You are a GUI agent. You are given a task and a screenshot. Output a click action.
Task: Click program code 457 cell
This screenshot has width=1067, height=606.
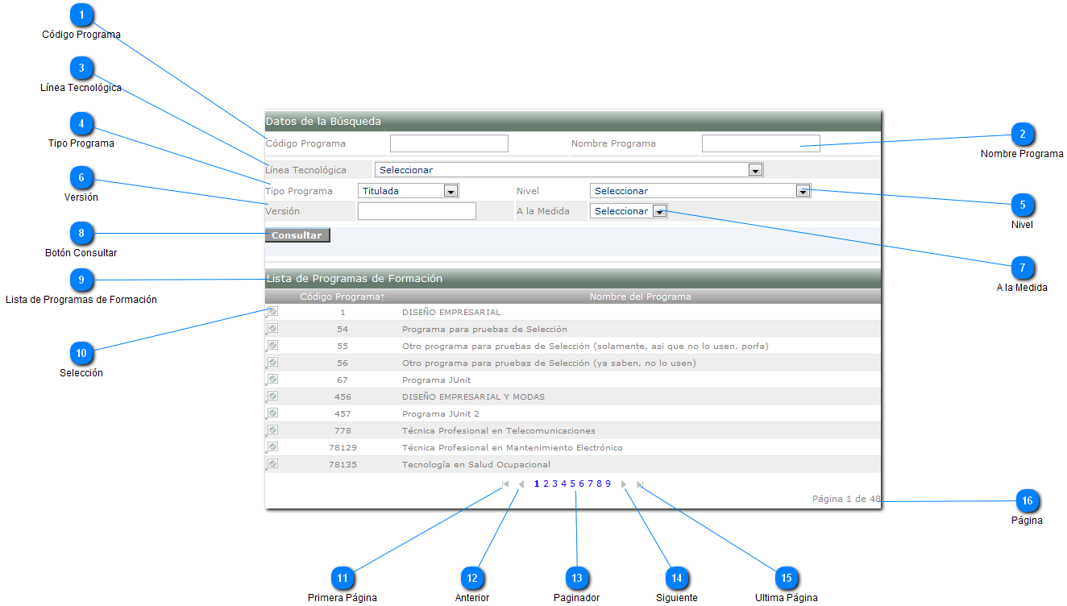coord(343,413)
